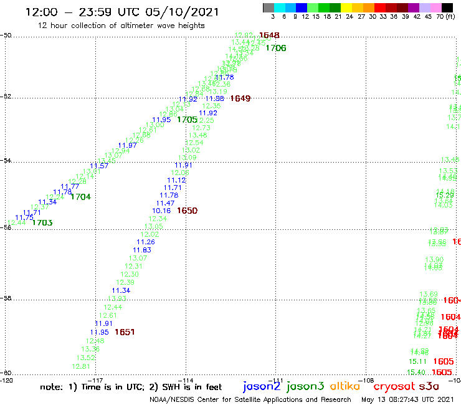Click the 11.57 wave height value
Image resolution: width=461 pixels, height=405 pixels.
click(100, 166)
